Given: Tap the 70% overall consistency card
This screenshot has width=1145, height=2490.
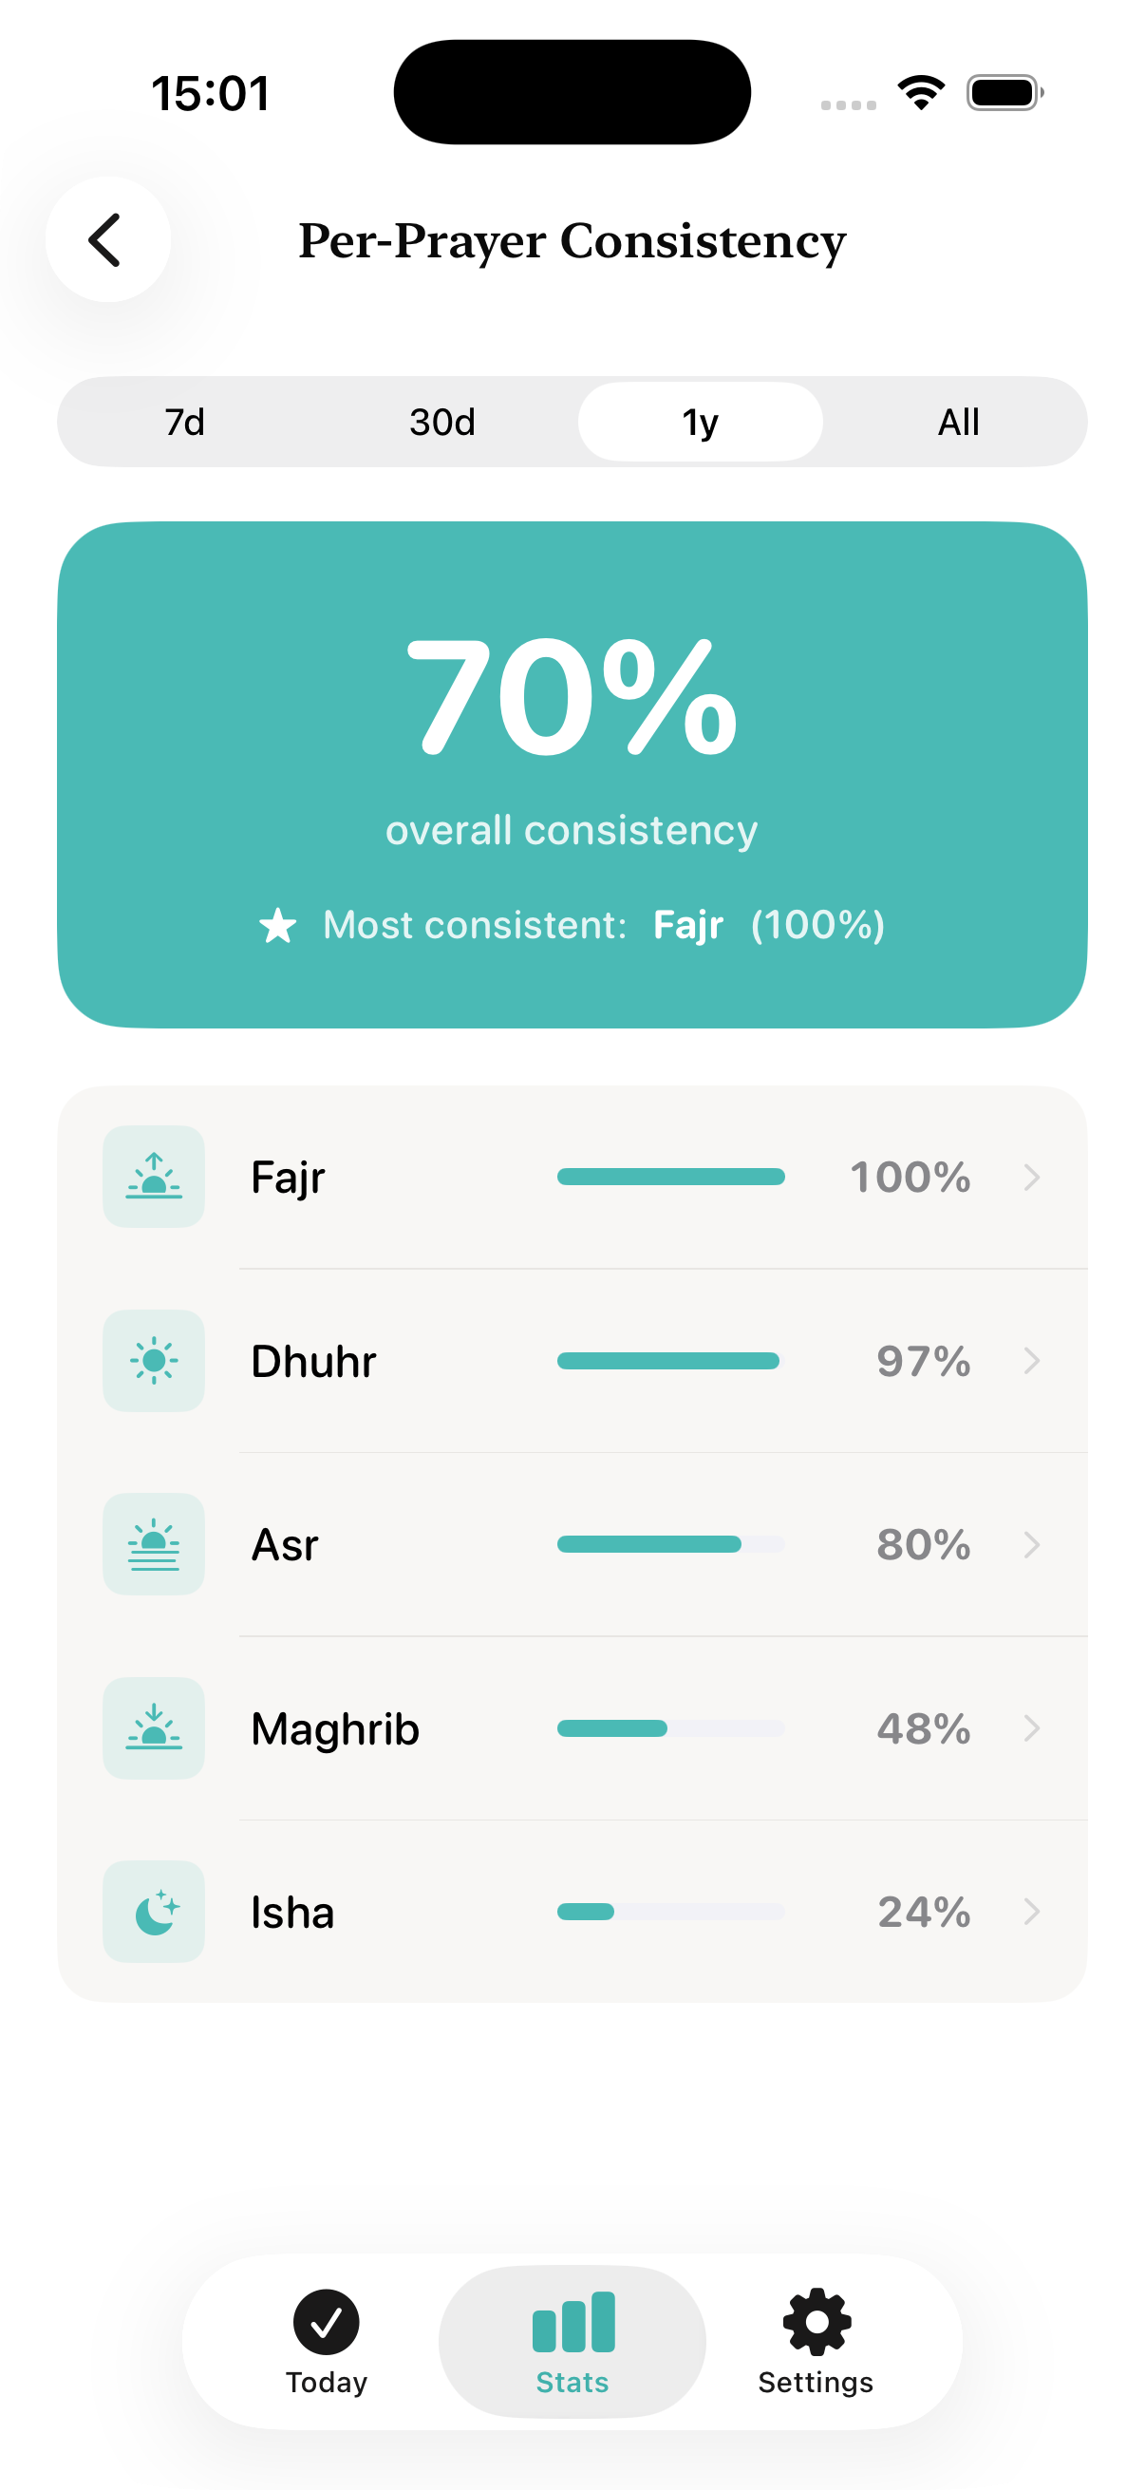Looking at the screenshot, I should [572, 773].
